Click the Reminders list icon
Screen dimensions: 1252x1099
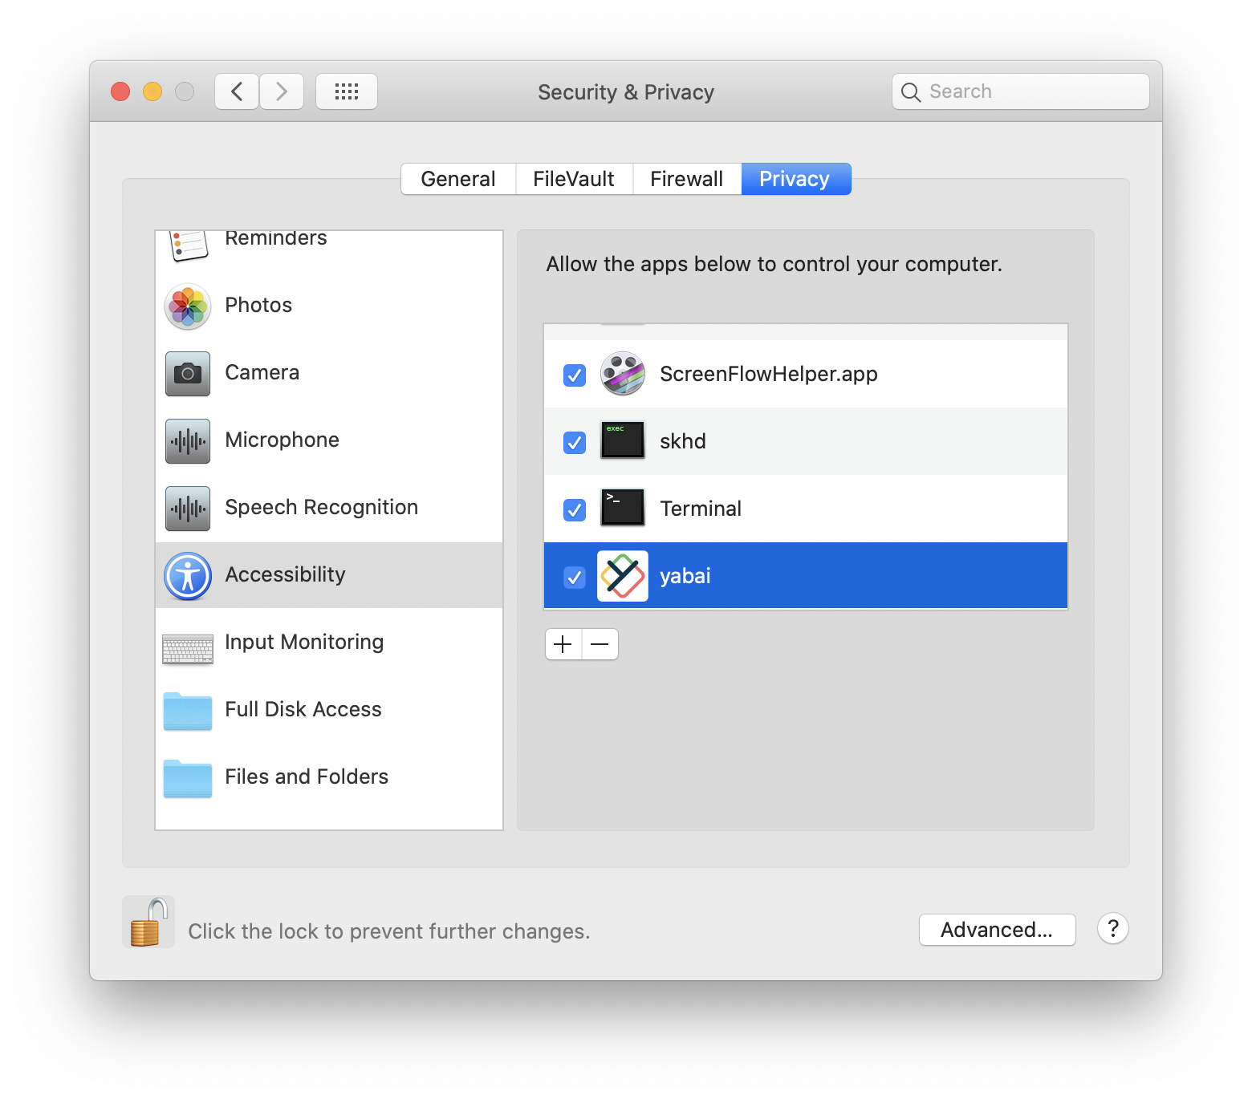[189, 245]
